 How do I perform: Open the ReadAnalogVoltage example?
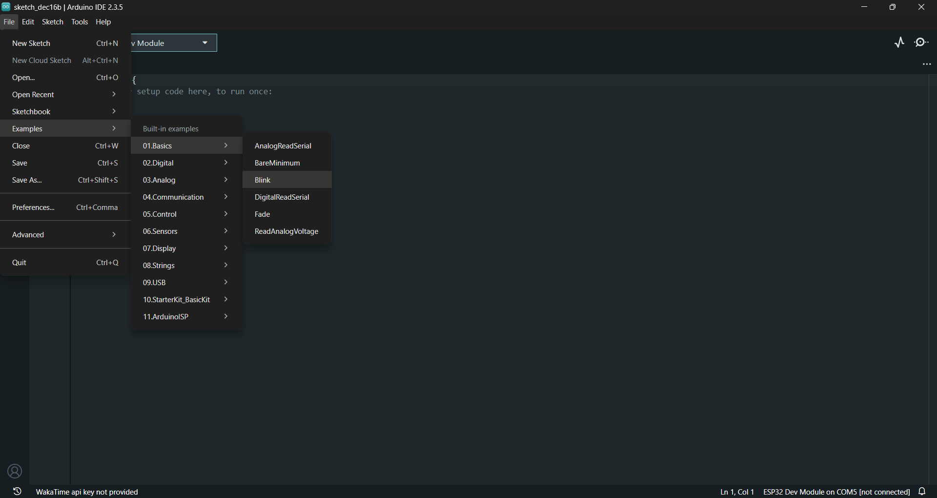tap(287, 231)
